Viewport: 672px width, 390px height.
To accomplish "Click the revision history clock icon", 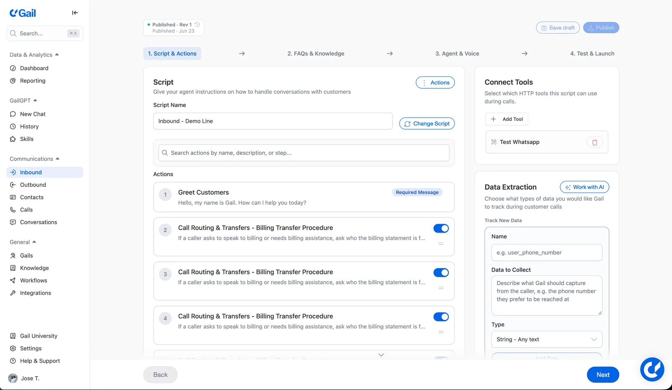I will click(197, 24).
